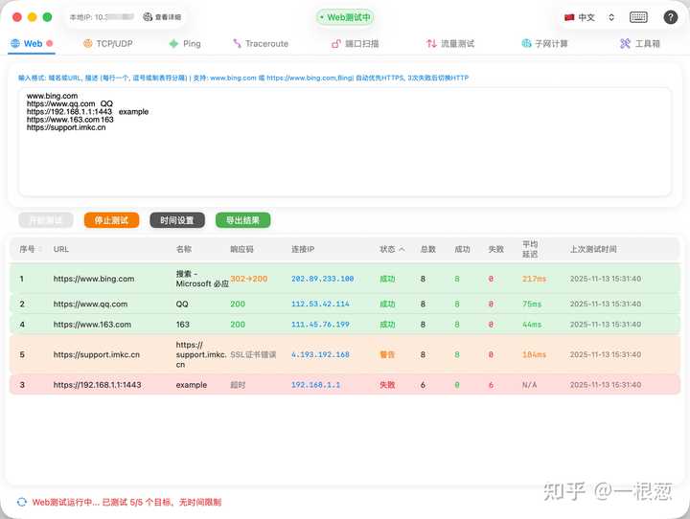Click the Traceroute route icon
The height and width of the screenshot is (519, 690).
tap(238, 43)
